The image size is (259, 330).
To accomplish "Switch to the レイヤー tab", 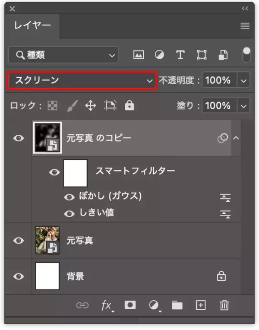I will coord(32,25).
